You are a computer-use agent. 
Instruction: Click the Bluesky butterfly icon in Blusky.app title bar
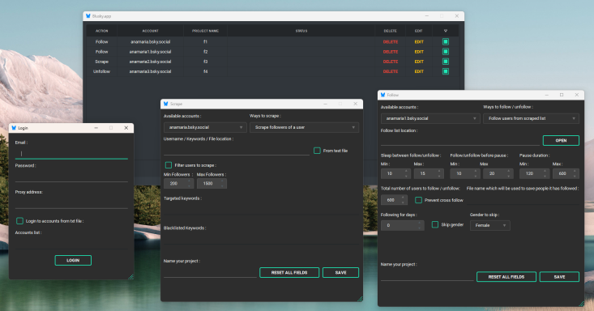[x=88, y=16]
